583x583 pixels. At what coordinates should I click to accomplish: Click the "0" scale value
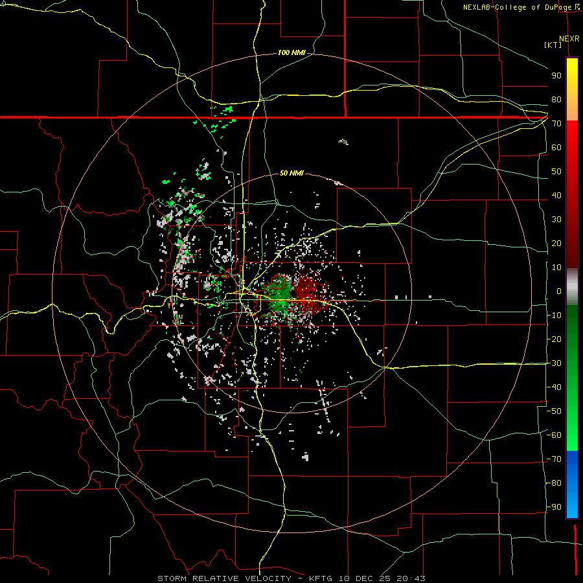click(x=559, y=291)
